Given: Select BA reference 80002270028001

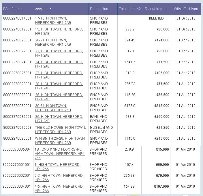Looking at the screenshot, I should pos(17,84).
